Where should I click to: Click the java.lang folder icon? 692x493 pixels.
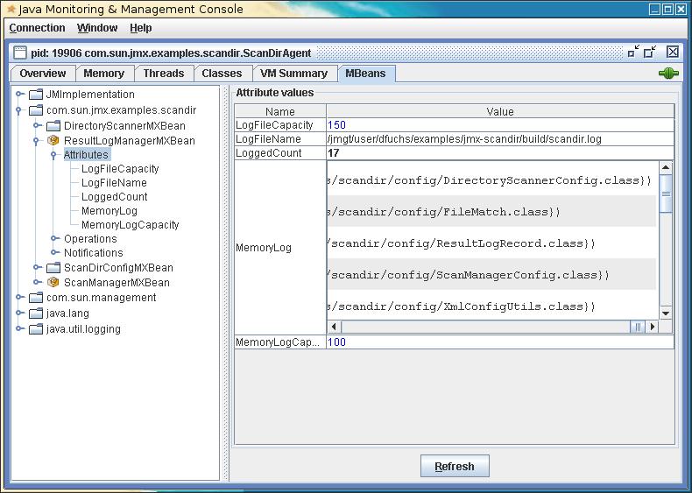click(x=35, y=313)
